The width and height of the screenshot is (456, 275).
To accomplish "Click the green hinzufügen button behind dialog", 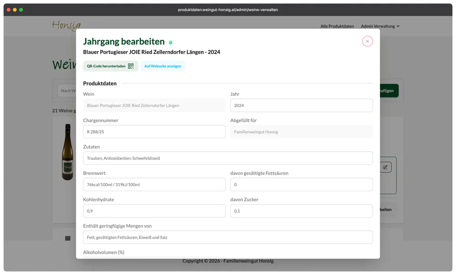I will pos(389,91).
